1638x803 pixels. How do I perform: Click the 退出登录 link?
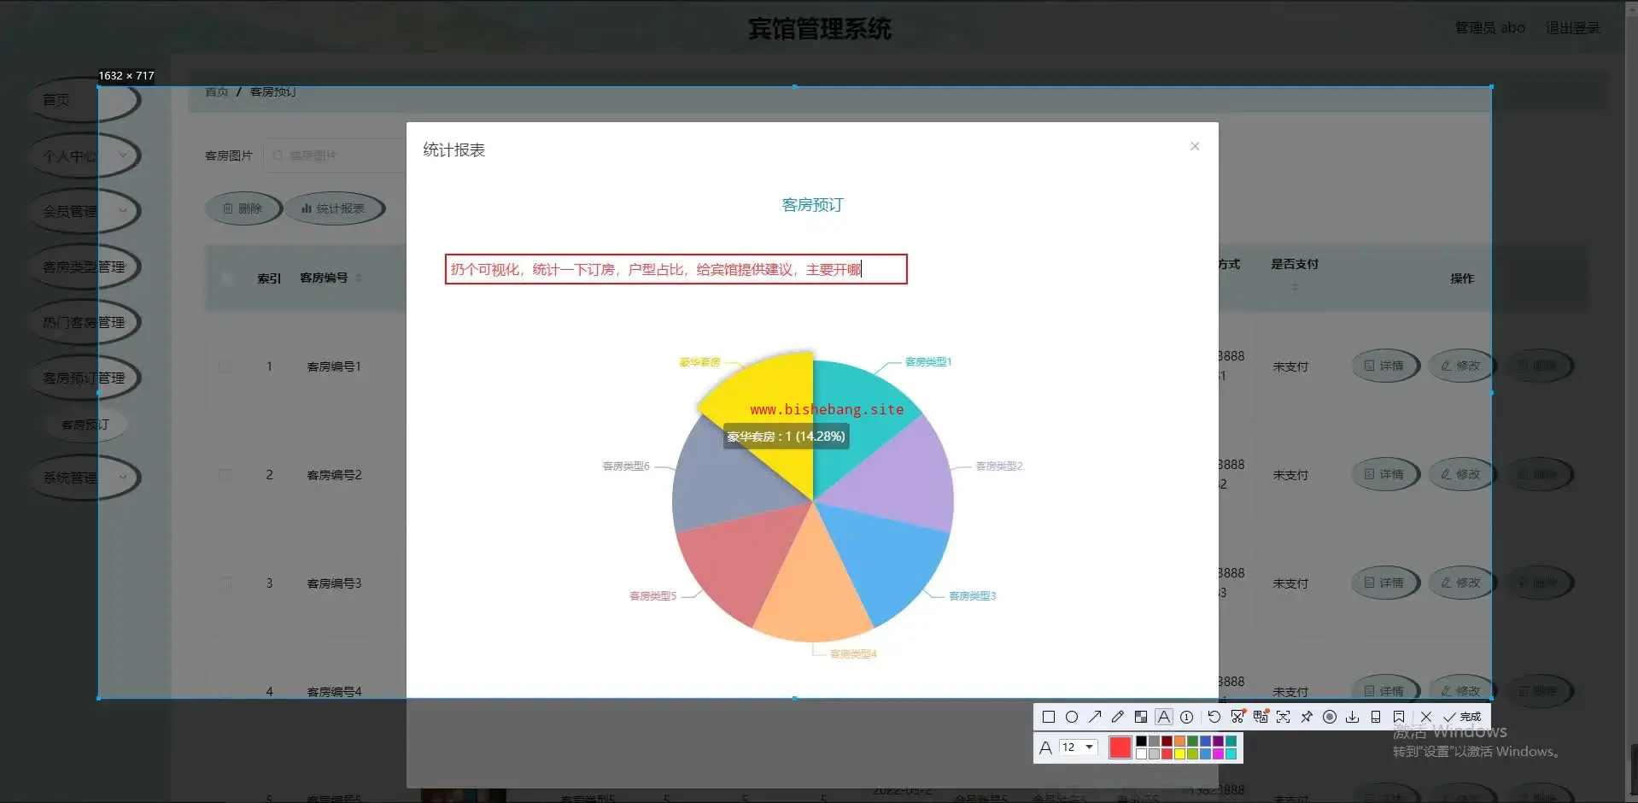(1573, 28)
